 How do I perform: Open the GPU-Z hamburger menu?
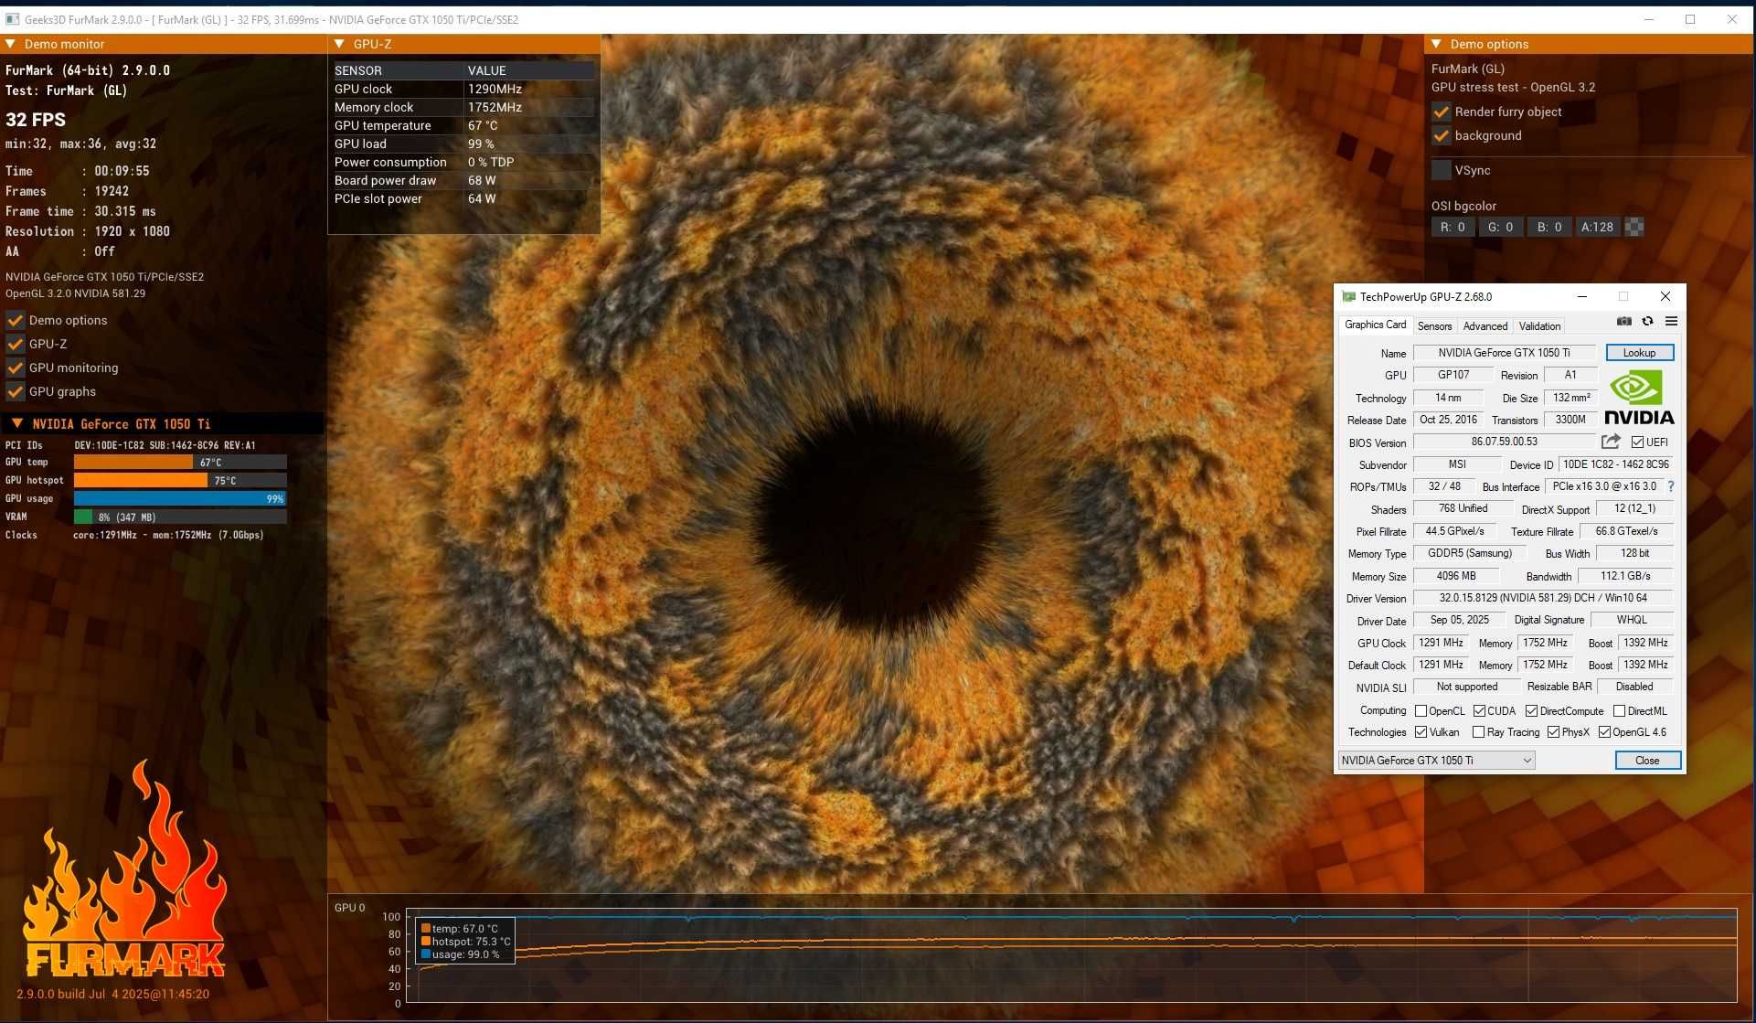tap(1671, 322)
